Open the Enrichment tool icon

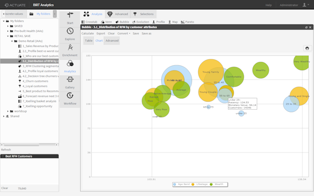pyautogui.click(x=70, y=47)
